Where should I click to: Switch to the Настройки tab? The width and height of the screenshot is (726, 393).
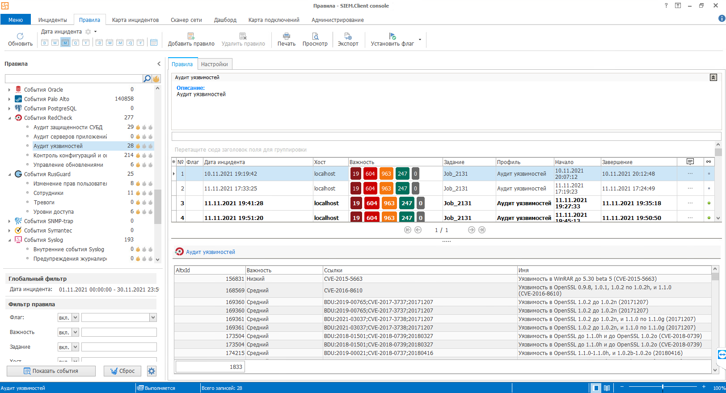pyautogui.click(x=214, y=64)
